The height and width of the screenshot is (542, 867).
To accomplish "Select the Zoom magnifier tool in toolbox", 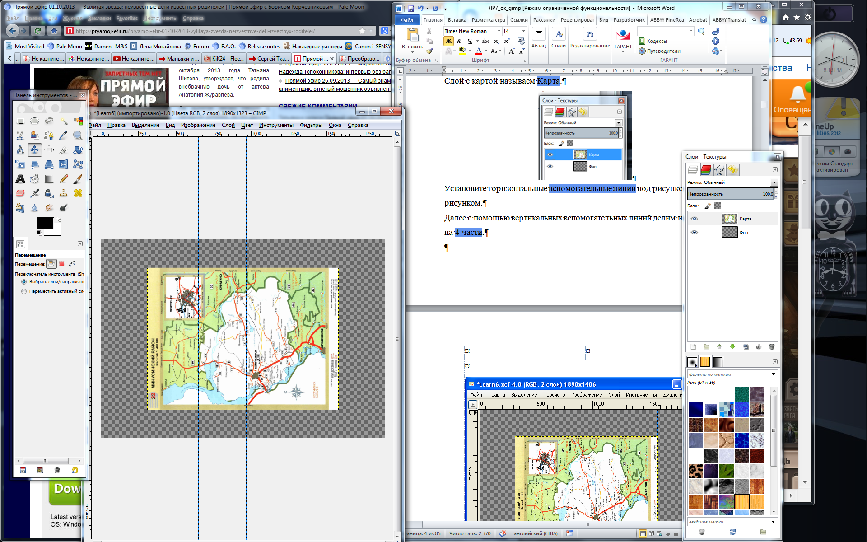I will point(78,135).
